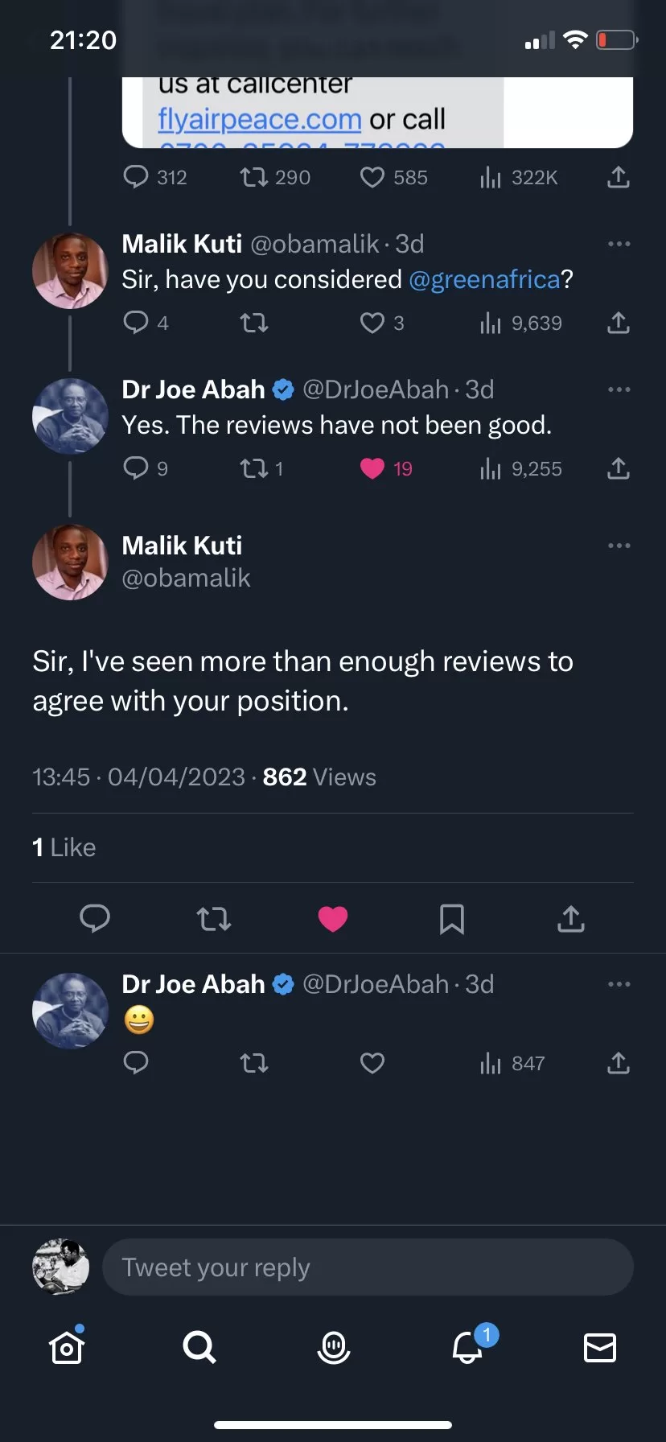The image size is (666, 1442).
Task: Open more options on the greenafrica tweet
Action: click(x=619, y=244)
